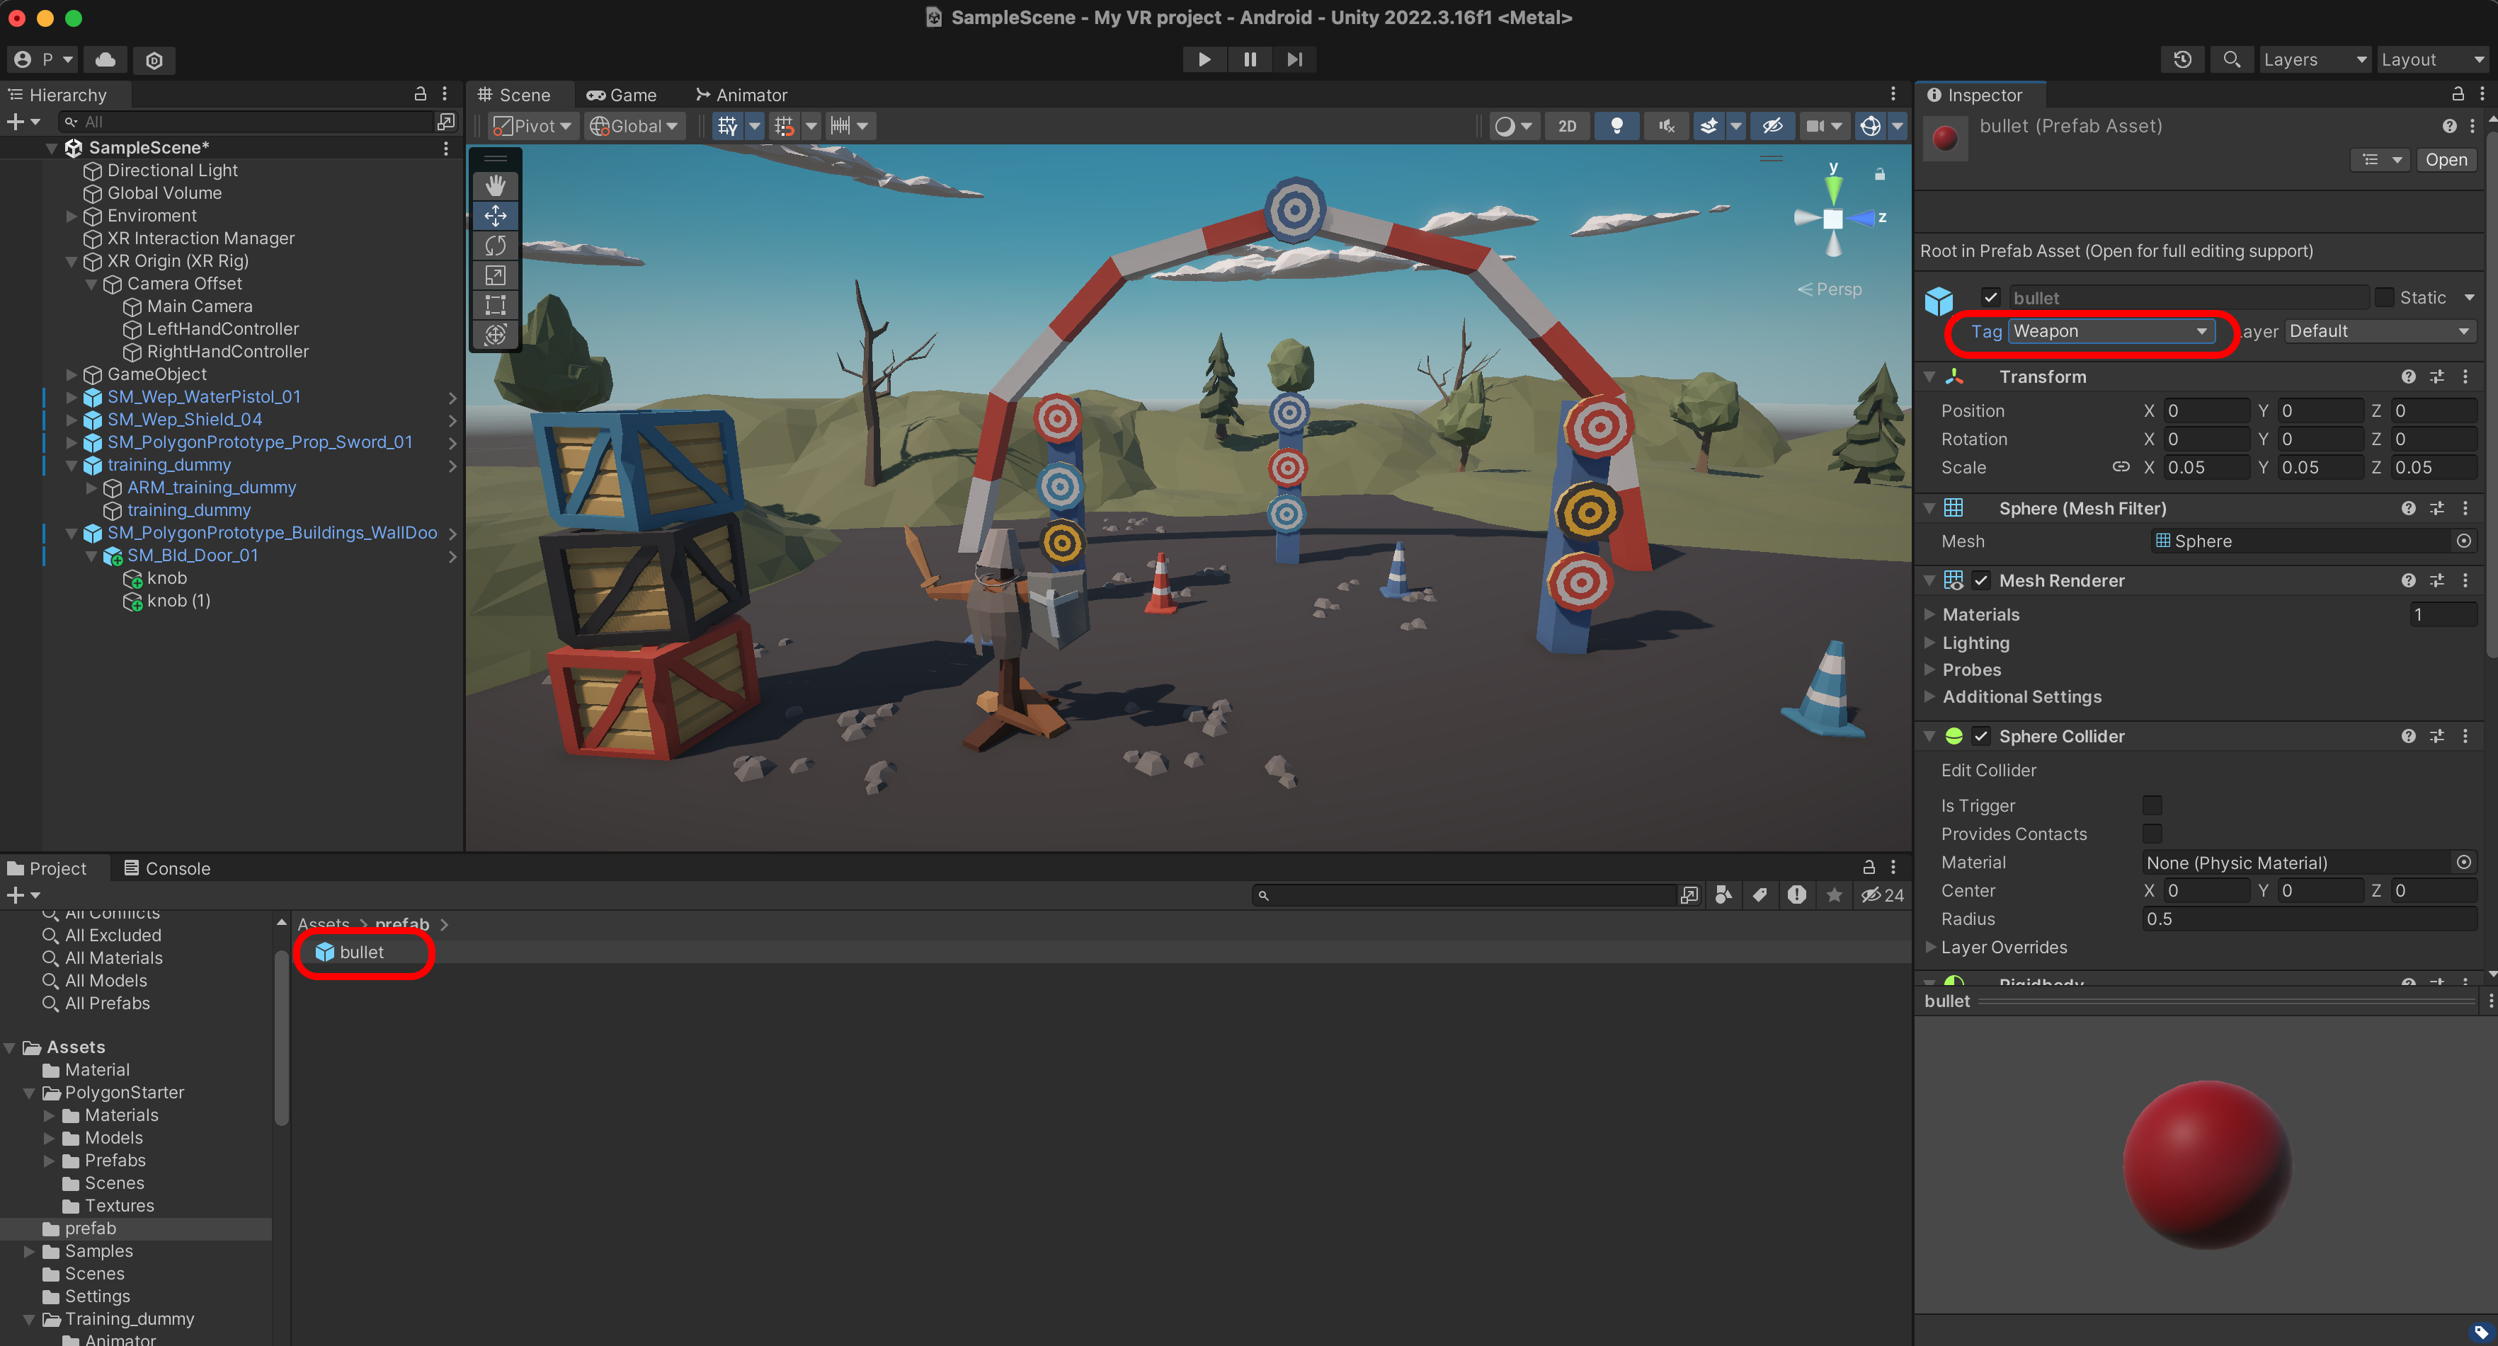Open Unity cloud services icon
2498x1346 pixels.
coord(105,59)
